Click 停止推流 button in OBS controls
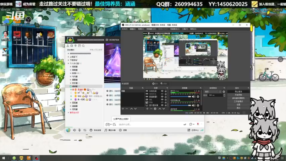Screen dimensions: 286x161 [x=238, y=92]
